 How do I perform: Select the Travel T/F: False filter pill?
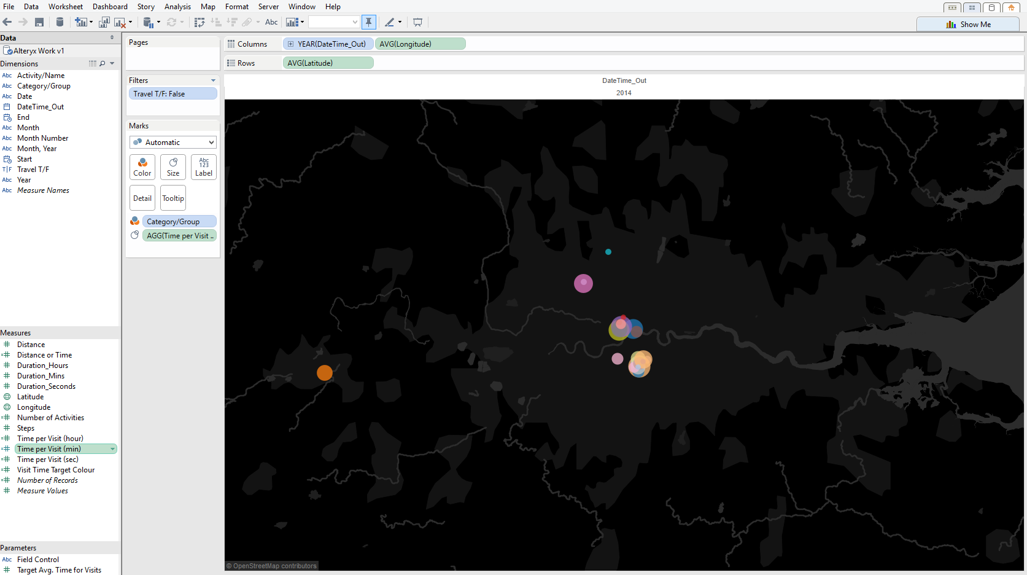pyautogui.click(x=173, y=94)
